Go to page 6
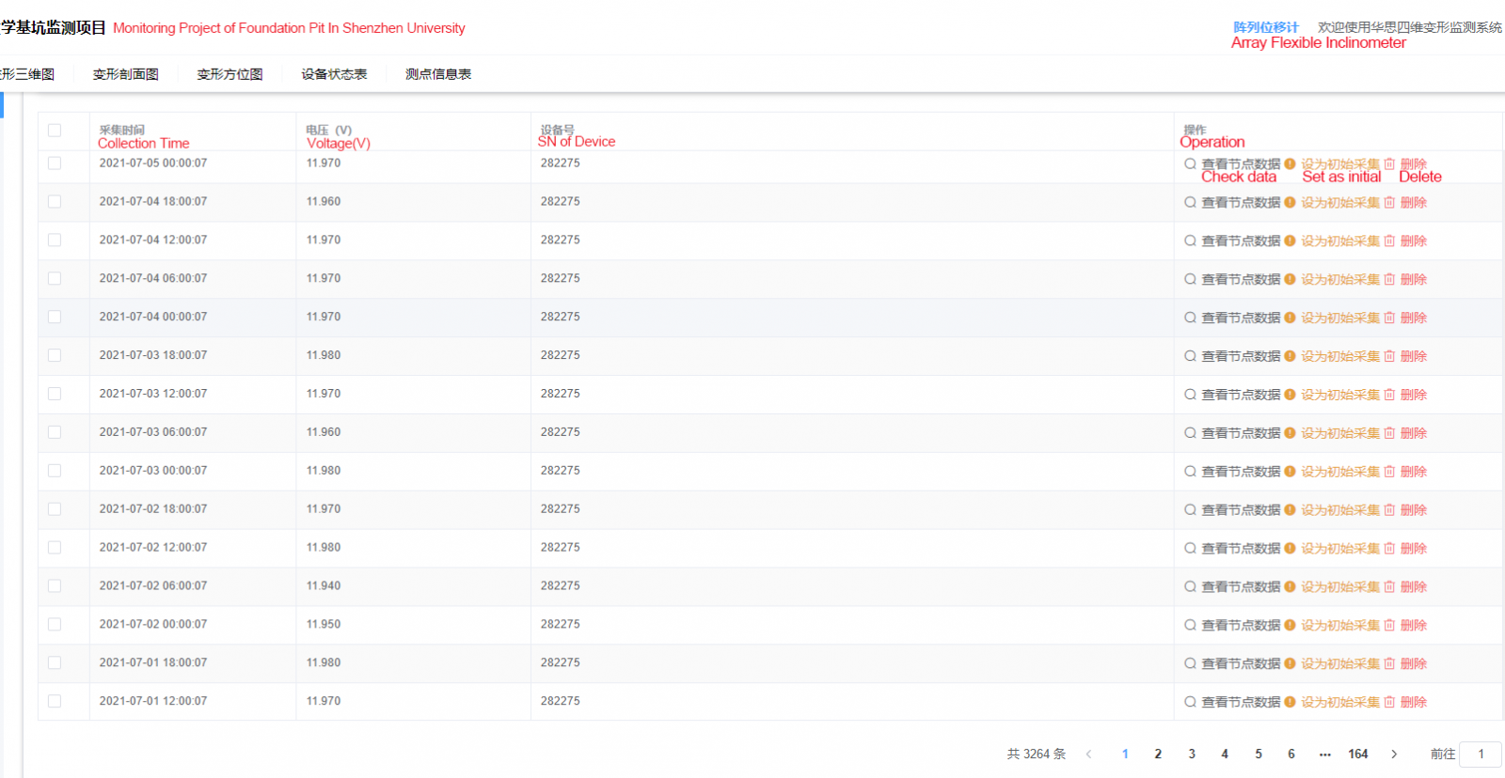The height and width of the screenshot is (778, 1505). (x=1291, y=754)
